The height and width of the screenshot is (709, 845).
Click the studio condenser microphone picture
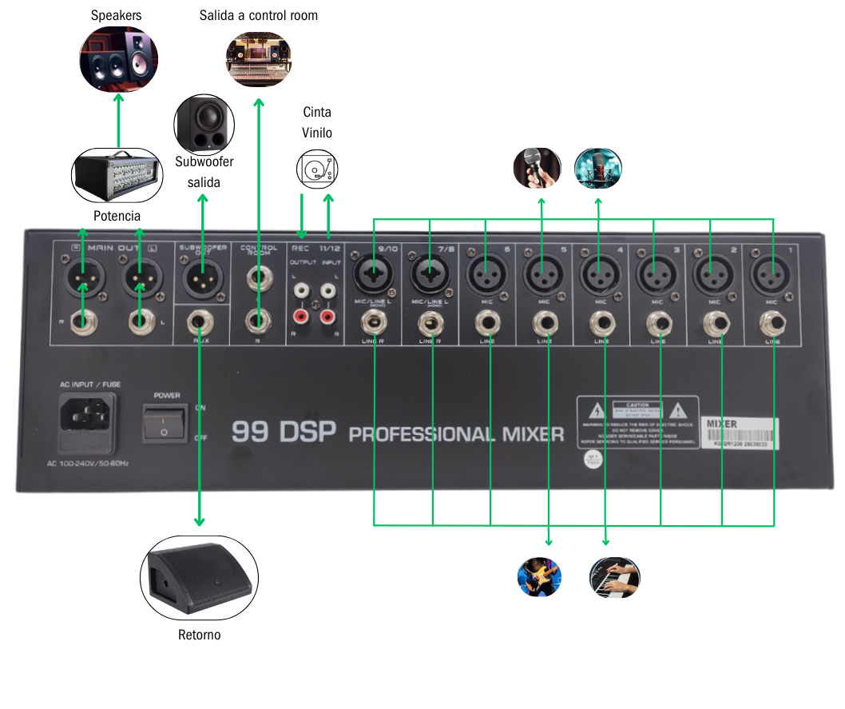point(598,168)
